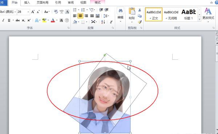Select the 标题 1 (Heading 1) style
The height and width of the screenshot is (134, 218).
(x=189, y=14)
